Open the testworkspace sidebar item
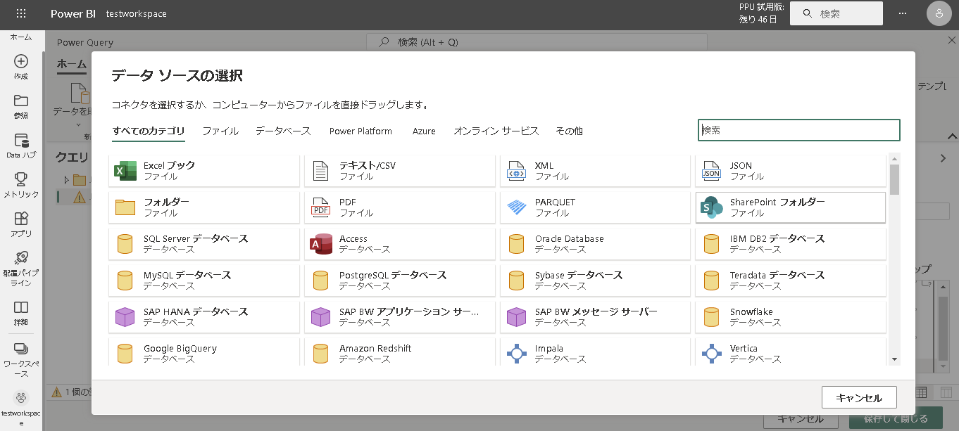The height and width of the screenshot is (431, 959). point(21,409)
